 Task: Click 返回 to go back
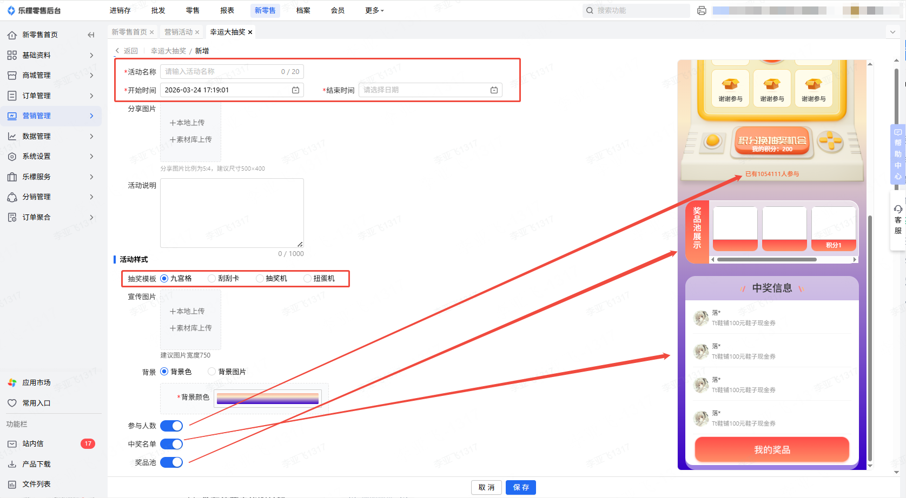coord(127,51)
